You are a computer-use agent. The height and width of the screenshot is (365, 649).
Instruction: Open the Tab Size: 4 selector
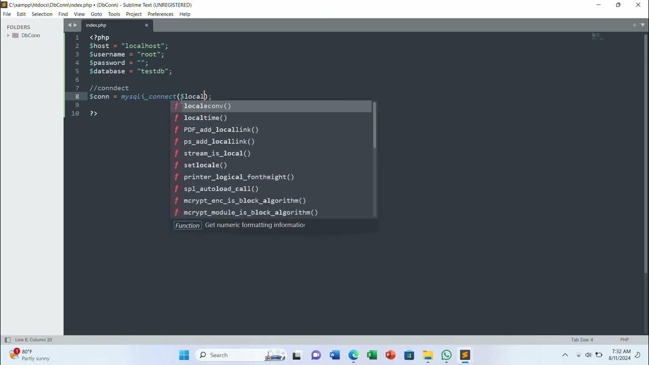click(582, 340)
